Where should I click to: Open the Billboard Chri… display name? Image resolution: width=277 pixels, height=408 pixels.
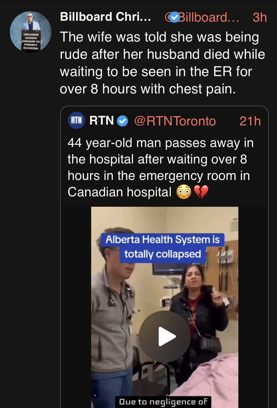pos(106,17)
